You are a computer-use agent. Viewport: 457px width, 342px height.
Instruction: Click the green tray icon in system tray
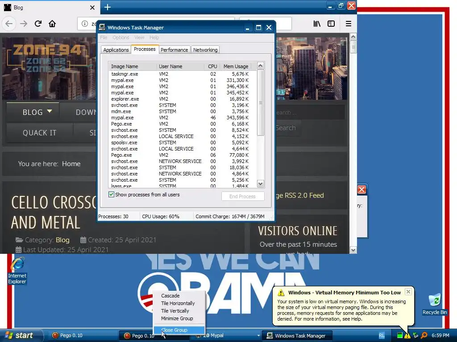click(x=400, y=336)
